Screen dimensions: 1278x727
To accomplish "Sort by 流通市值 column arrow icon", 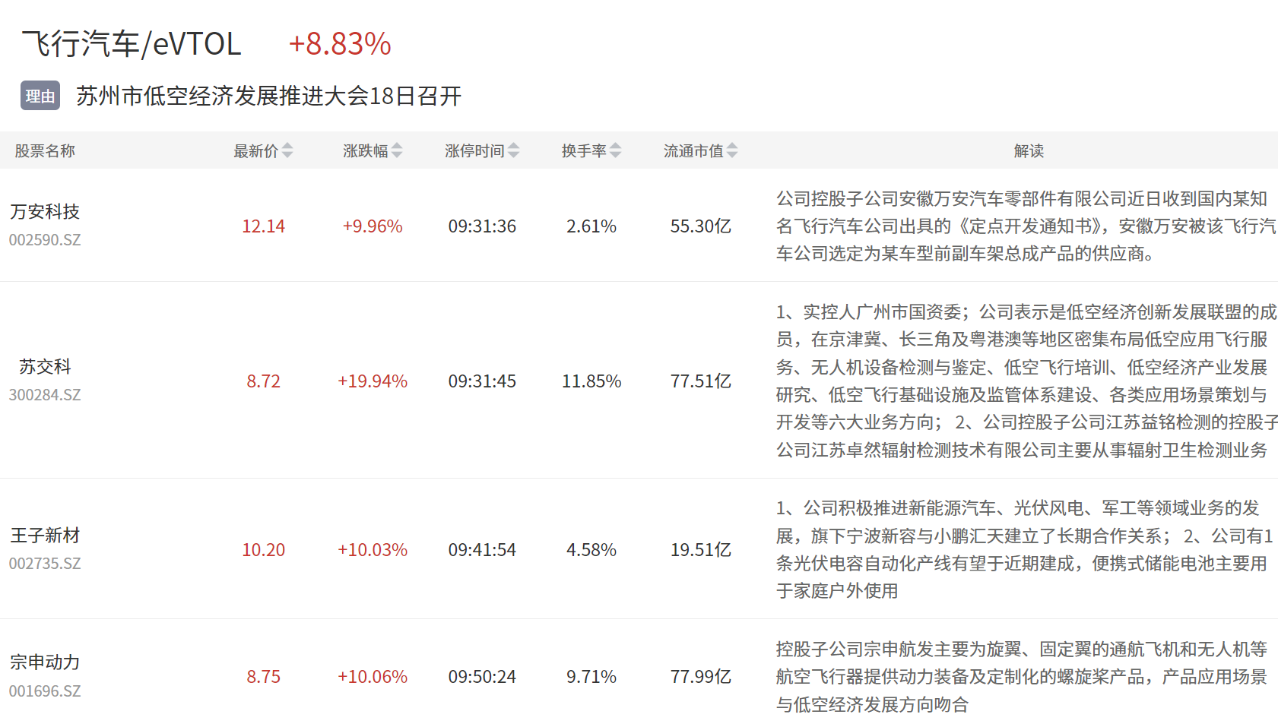I will [x=732, y=150].
